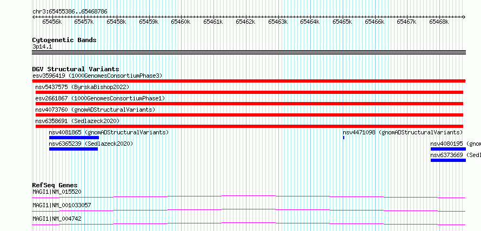Select the blue bar under nsv4081865

pos(74,138)
